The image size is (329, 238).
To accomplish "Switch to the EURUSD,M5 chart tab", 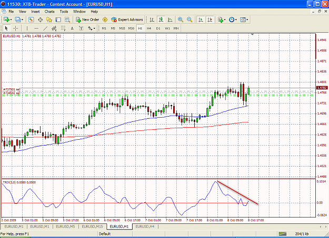I will pyautogui.click(x=65, y=226).
